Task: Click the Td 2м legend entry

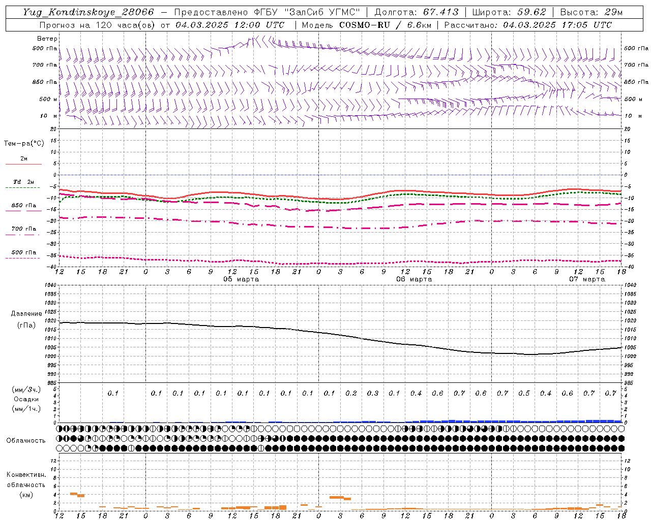Action: tap(24, 182)
